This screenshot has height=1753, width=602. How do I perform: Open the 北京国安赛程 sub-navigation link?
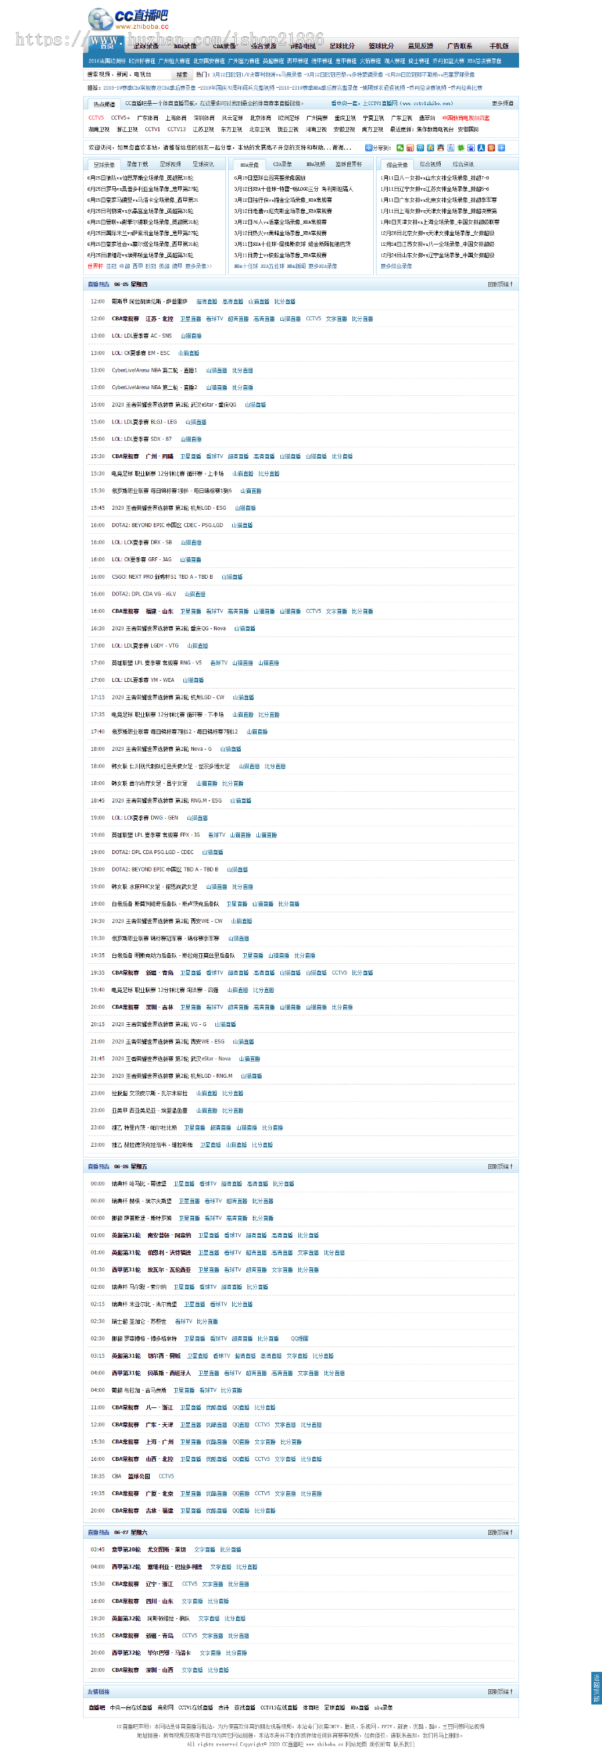point(209,61)
